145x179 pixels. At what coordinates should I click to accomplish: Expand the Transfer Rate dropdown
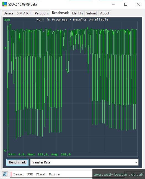(x=84, y=162)
